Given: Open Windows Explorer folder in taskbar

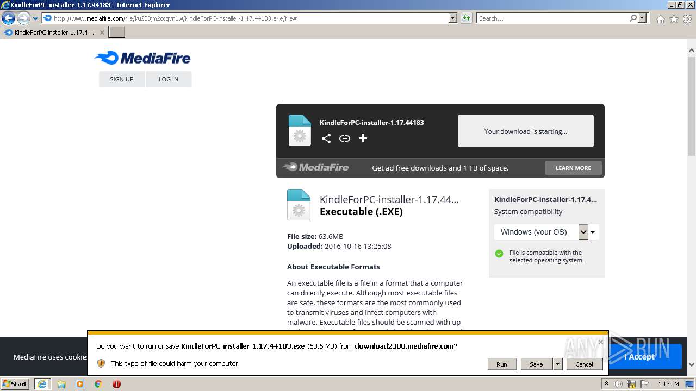Looking at the screenshot, I should [61, 384].
